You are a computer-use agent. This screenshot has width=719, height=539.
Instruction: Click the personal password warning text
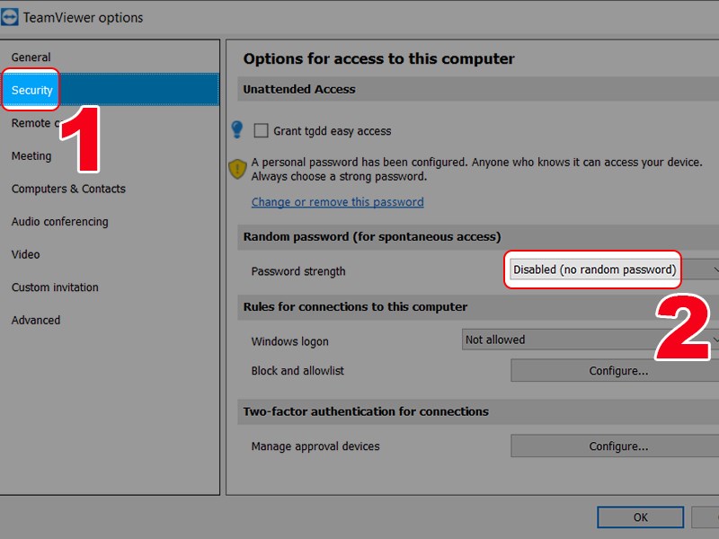(477, 169)
